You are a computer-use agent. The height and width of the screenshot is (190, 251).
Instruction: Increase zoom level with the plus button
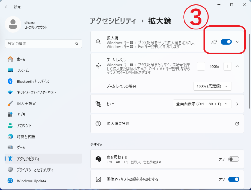click(x=227, y=66)
